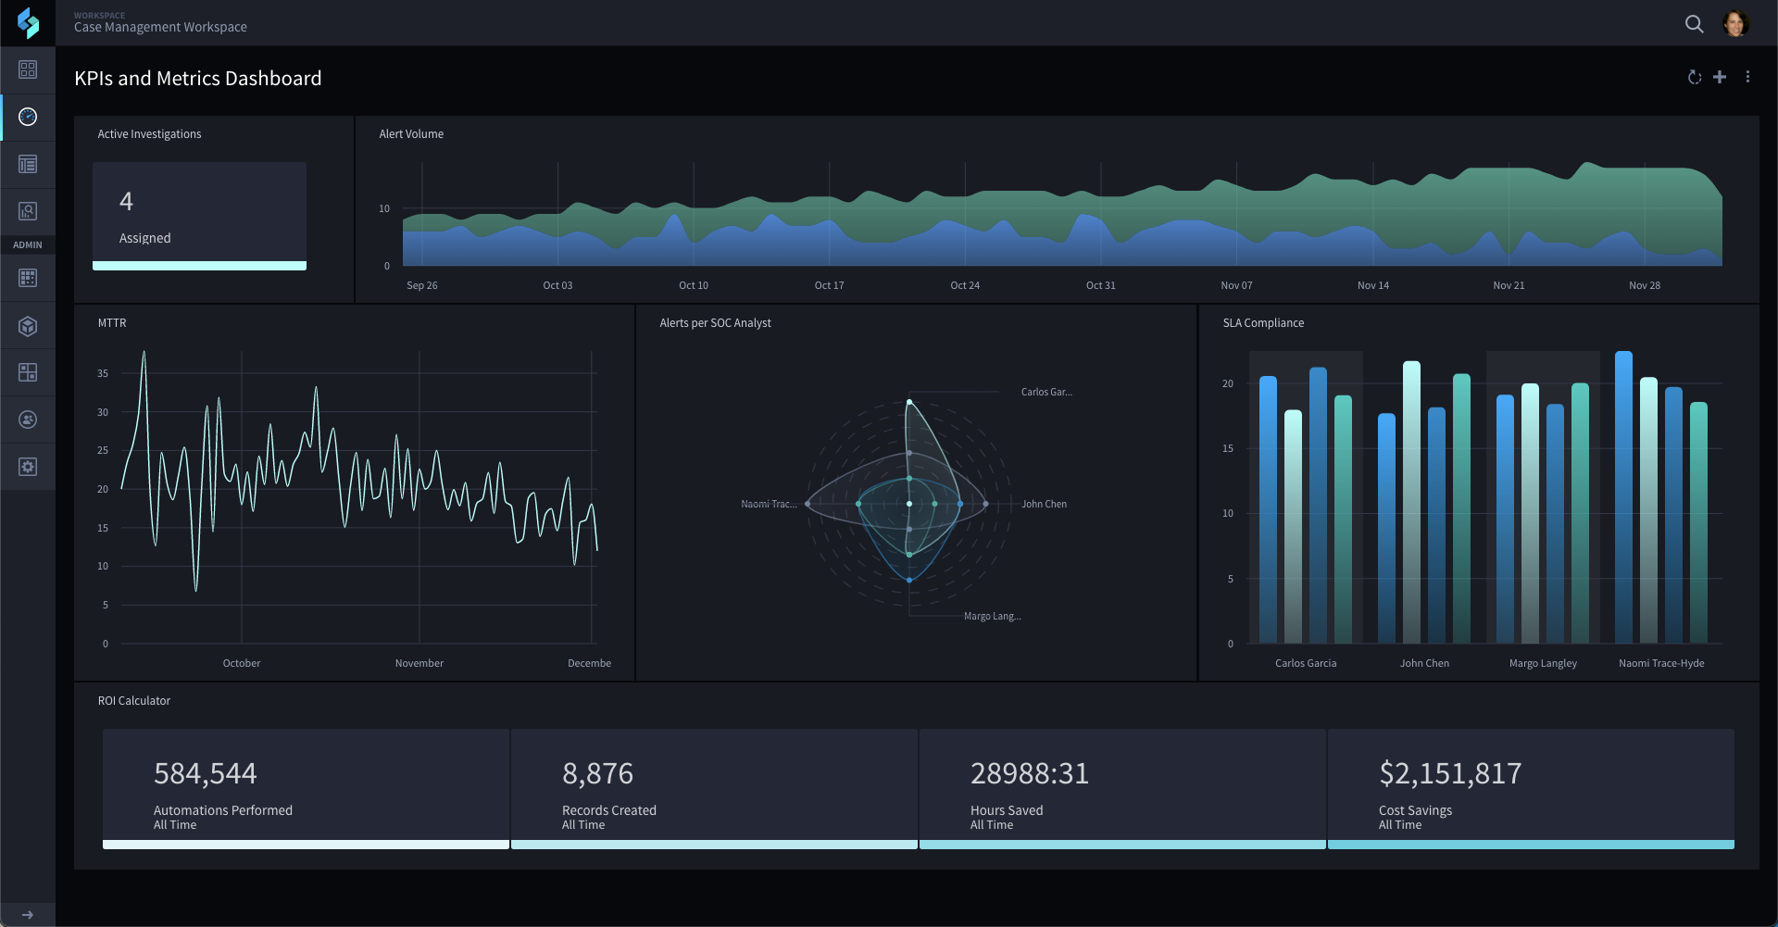Click the Automations Performed card
The height and width of the screenshot is (927, 1778).
[306, 788]
